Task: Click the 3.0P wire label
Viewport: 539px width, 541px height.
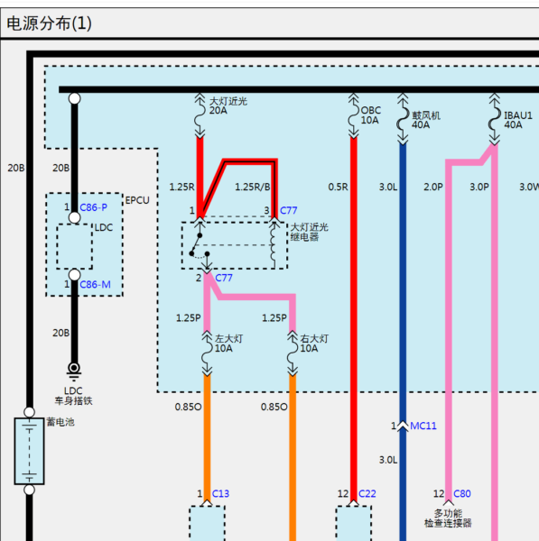Action: pyautogui.click(x=479, y=187)
